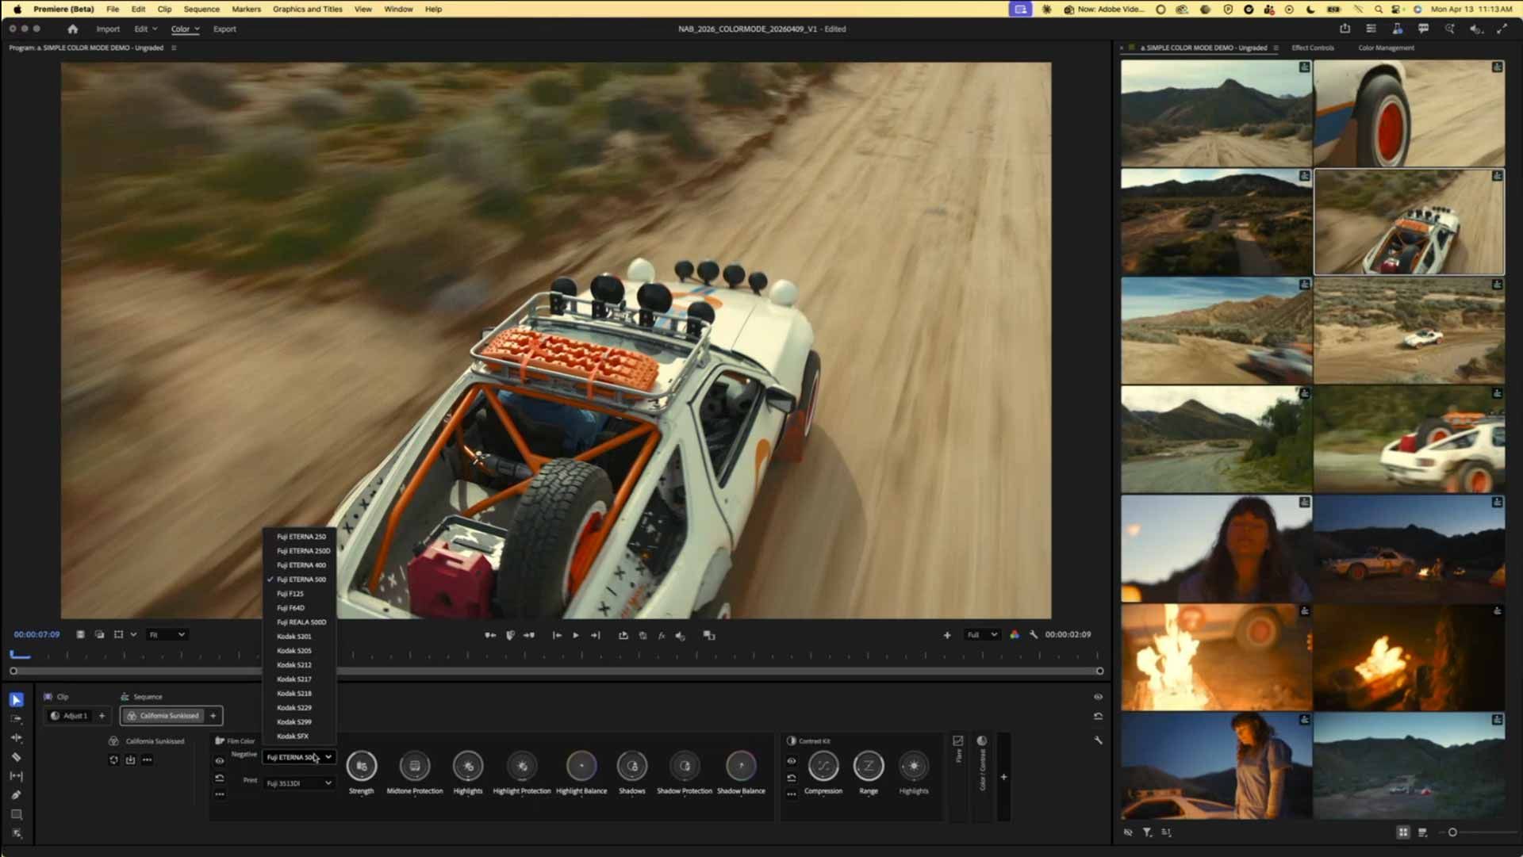Adjust the Strength dial control
This screenshot has height=857, width=1523.
point(362,766)
